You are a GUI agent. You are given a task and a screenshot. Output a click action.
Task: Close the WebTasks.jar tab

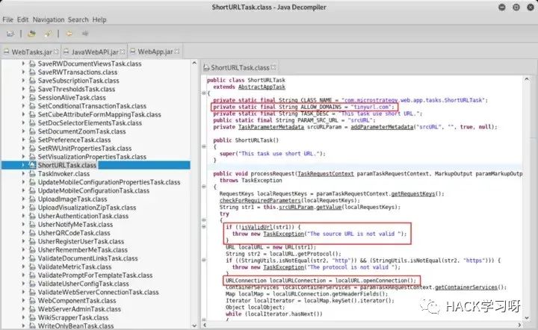(56, 52)
